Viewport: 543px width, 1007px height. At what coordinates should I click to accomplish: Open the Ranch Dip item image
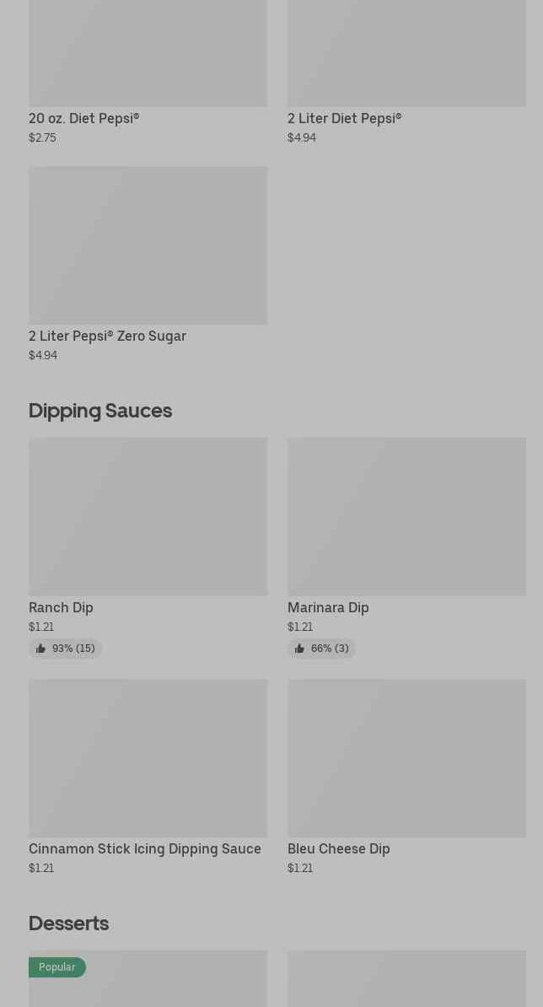[148, 516]
